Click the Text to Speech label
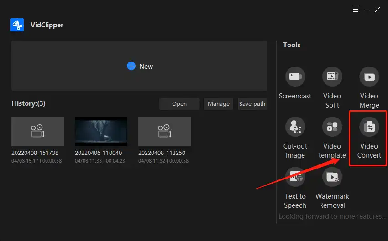This screenshot has height=241, width=388. [295, 201]
